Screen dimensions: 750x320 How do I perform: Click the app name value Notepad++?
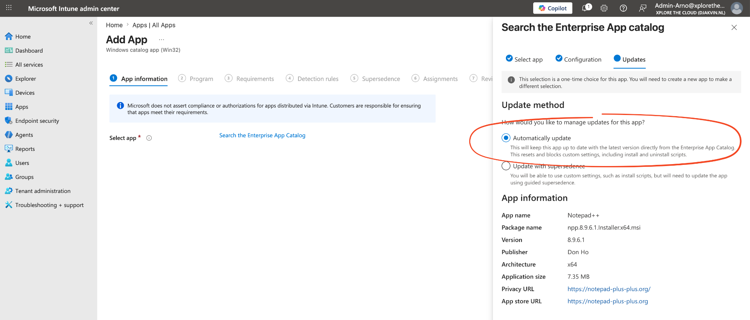coord(583,215)
